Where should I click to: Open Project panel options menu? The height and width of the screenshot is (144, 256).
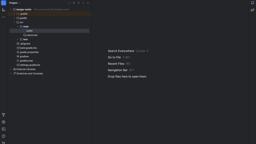coord(83,3)
